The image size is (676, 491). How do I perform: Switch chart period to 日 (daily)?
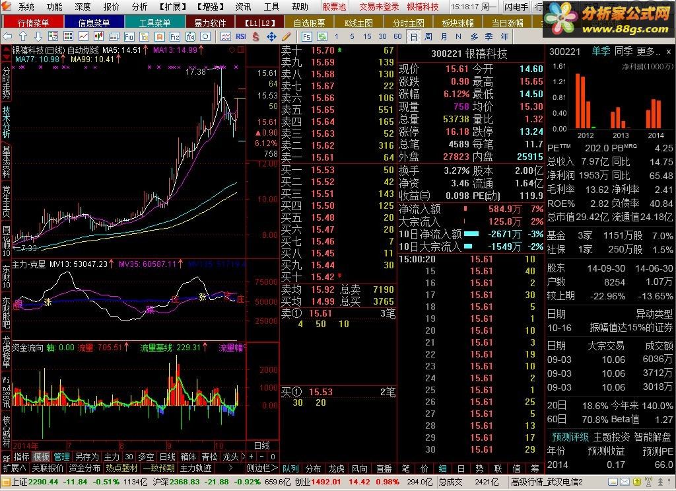coord(413,36)
